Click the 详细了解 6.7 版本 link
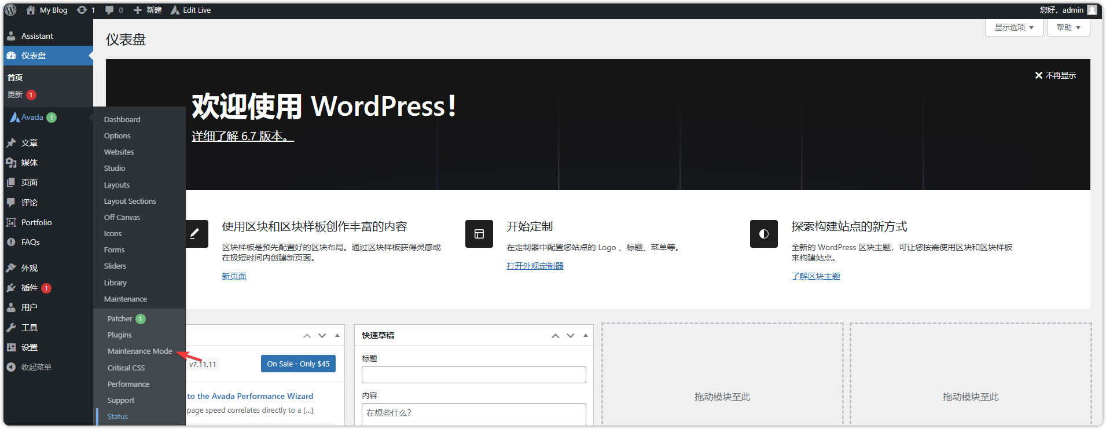 tap(243, 136)
